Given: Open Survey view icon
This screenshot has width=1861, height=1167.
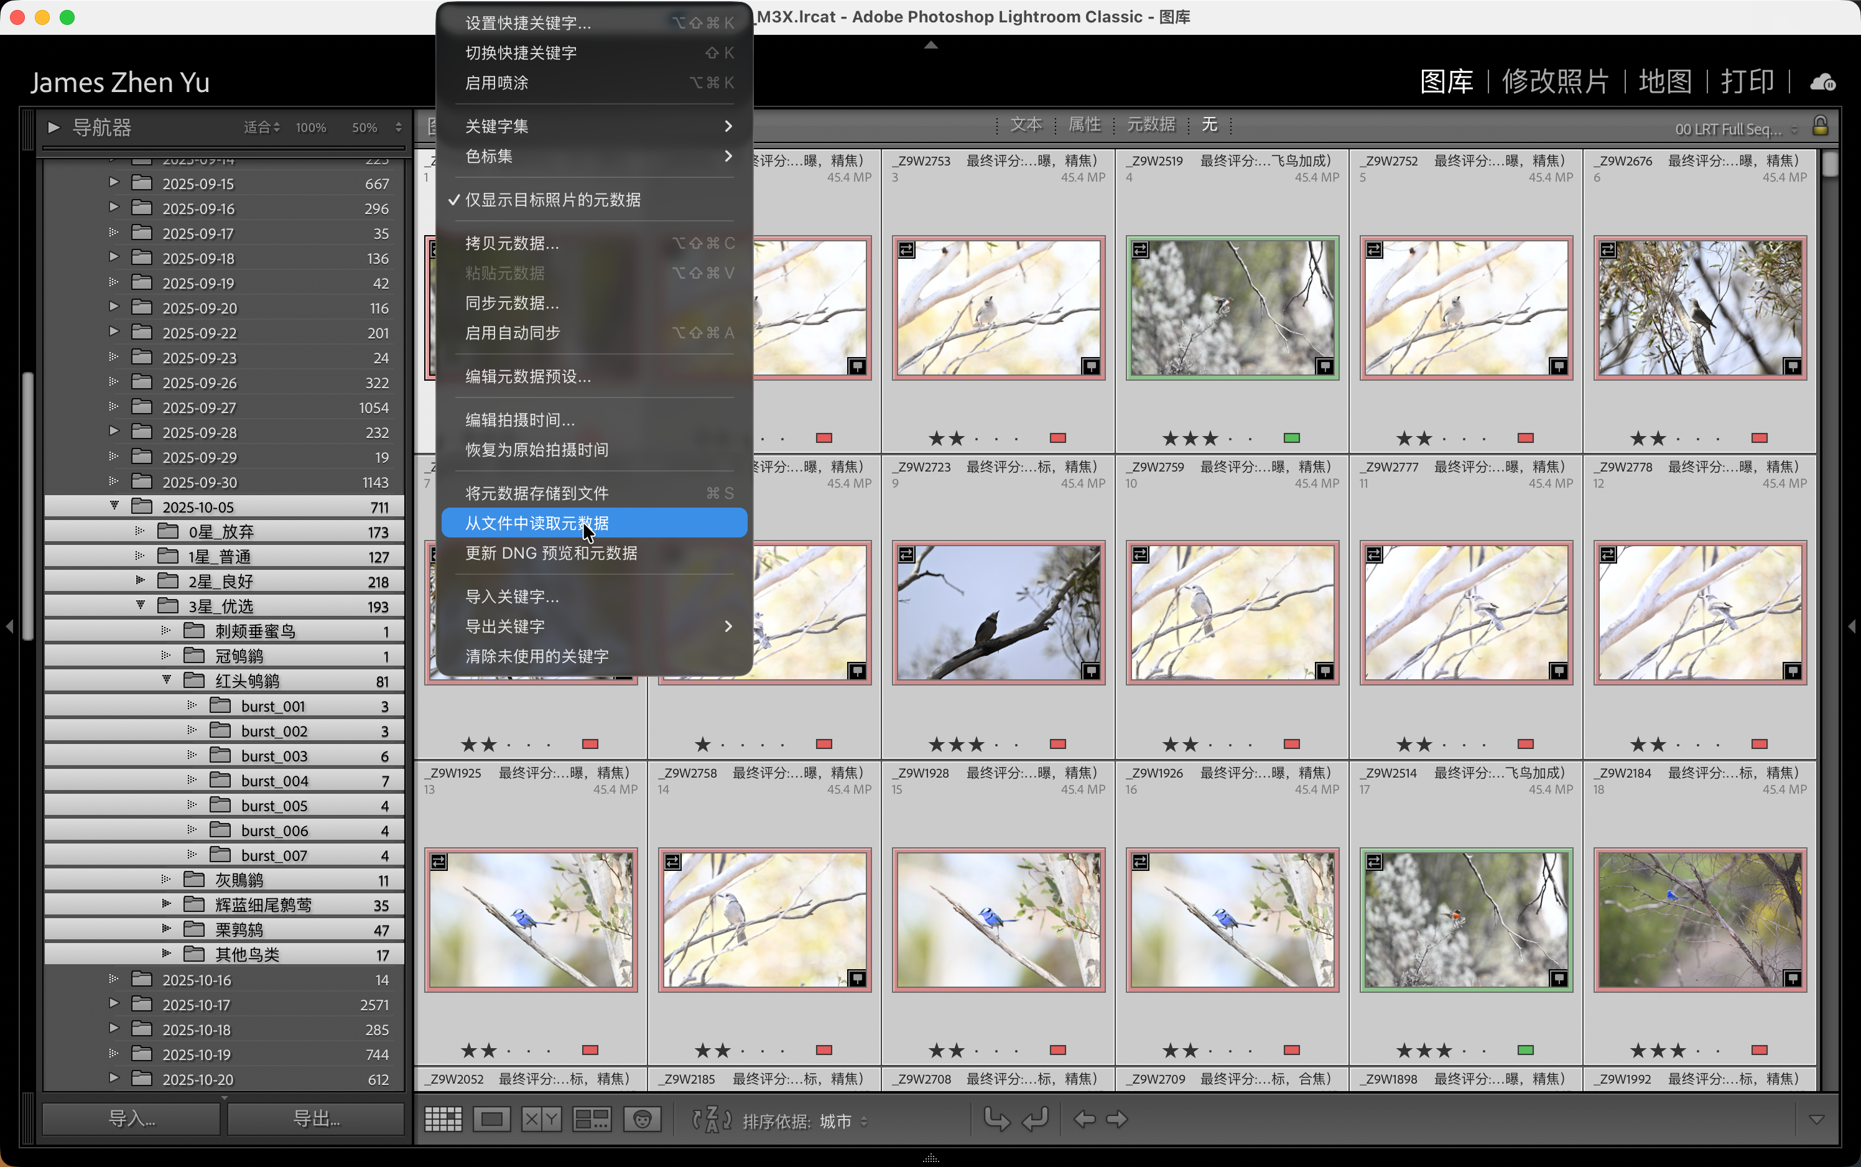Looking at the screenshot, I should pos(592,1119).
